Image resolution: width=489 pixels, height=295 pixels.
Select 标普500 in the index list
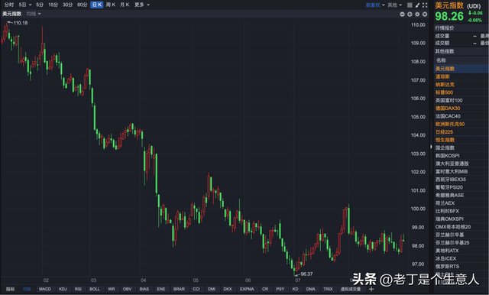[461, 92]
